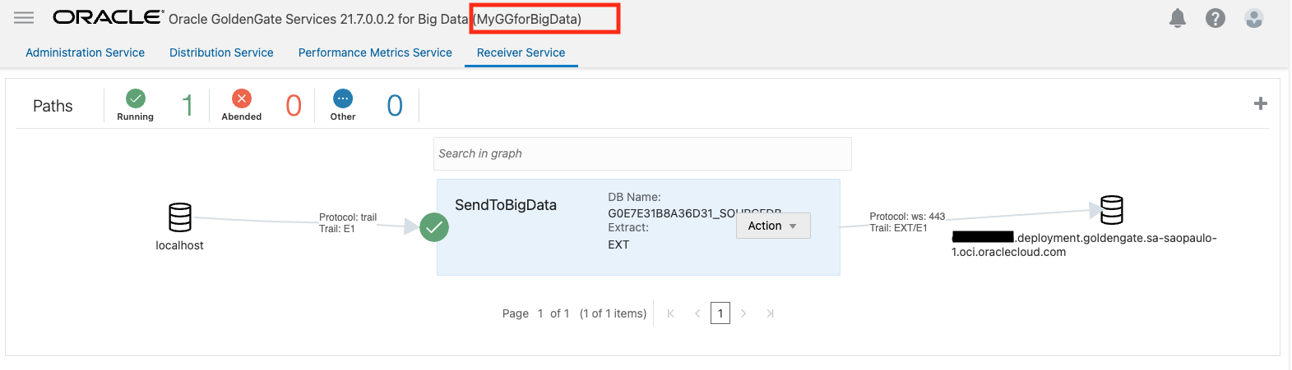This screenshot has height=370, width=1292.
Task: Click the other paths count 0
Action: pyautogui.click(x=395, y=105)
